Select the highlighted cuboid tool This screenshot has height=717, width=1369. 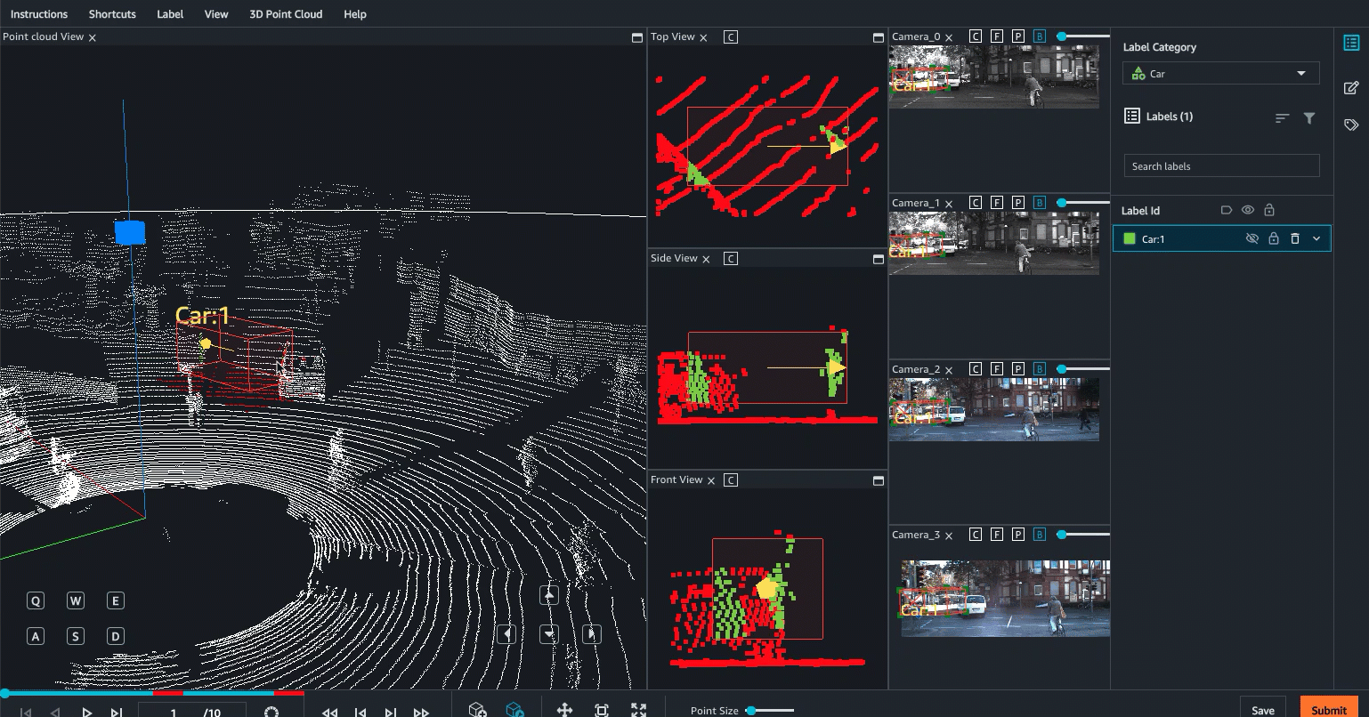click(x=514, y=710)
